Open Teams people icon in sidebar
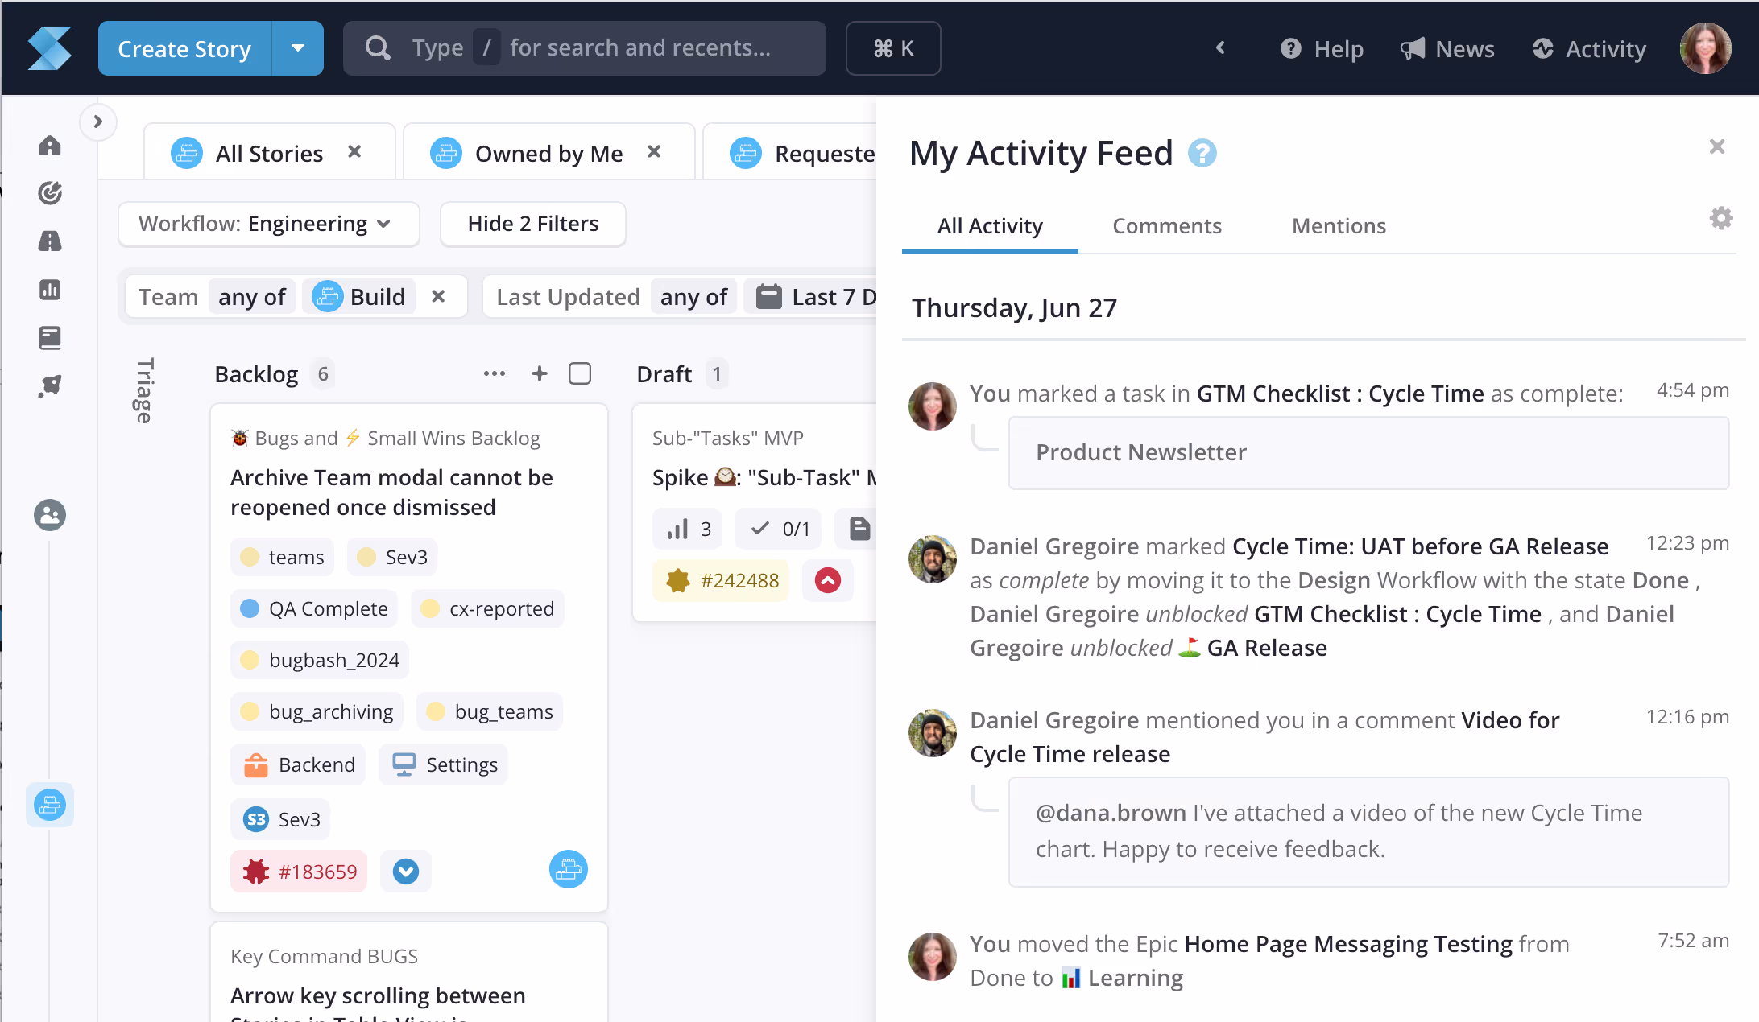The height and width of the screenshot is (1022, 1759). pyautogui.click(x=50, y=515)
